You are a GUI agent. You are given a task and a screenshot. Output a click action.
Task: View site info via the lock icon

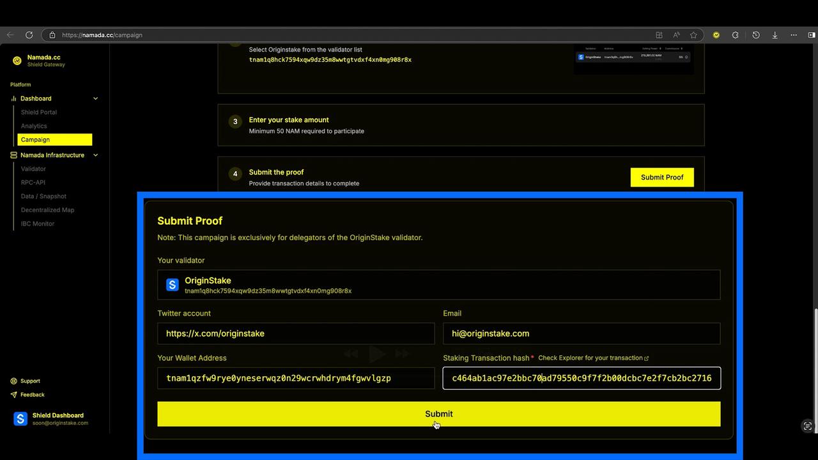(52, 35)
